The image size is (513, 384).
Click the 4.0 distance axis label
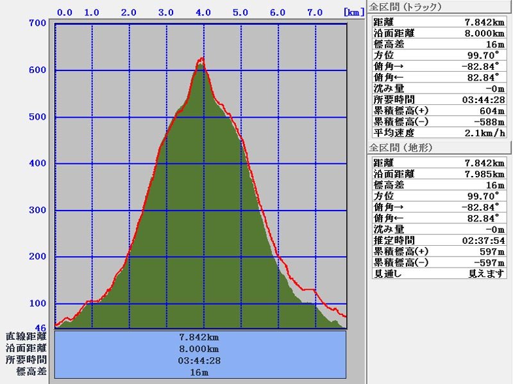pyautogui.click(x=203, y=12)
